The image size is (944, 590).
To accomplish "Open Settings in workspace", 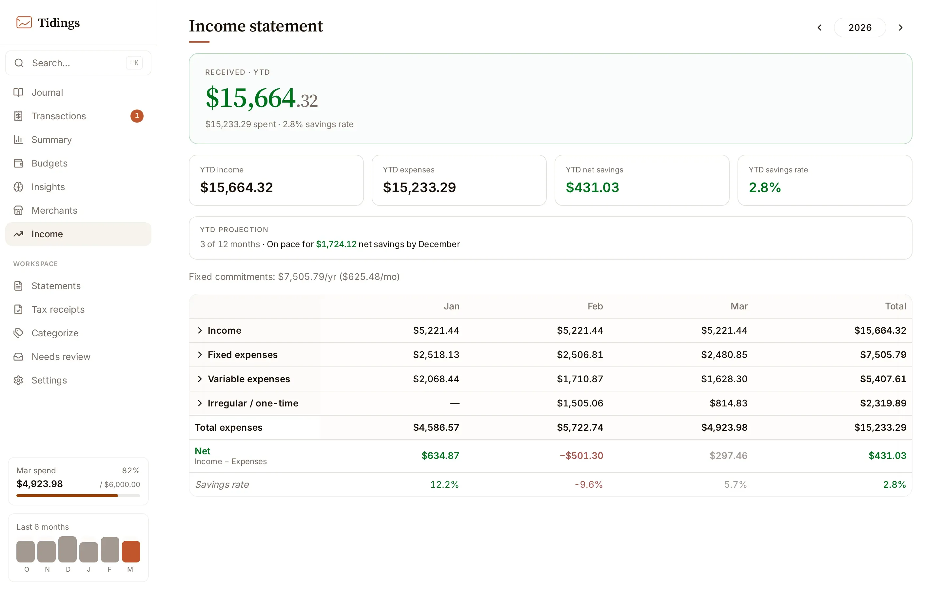I will (78, 381).
